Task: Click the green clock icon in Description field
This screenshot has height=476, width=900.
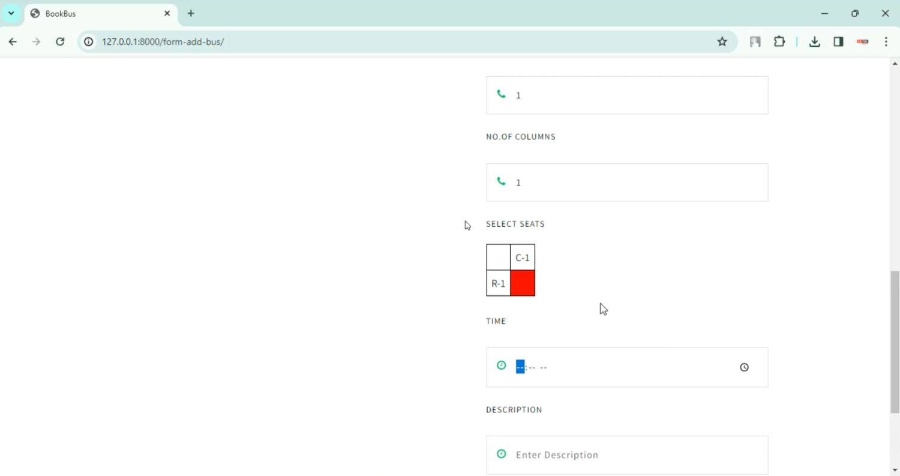Action: 502,454
